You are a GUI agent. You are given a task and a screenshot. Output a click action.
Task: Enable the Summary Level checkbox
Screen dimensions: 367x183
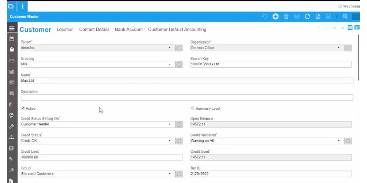[x=193, y=108]
